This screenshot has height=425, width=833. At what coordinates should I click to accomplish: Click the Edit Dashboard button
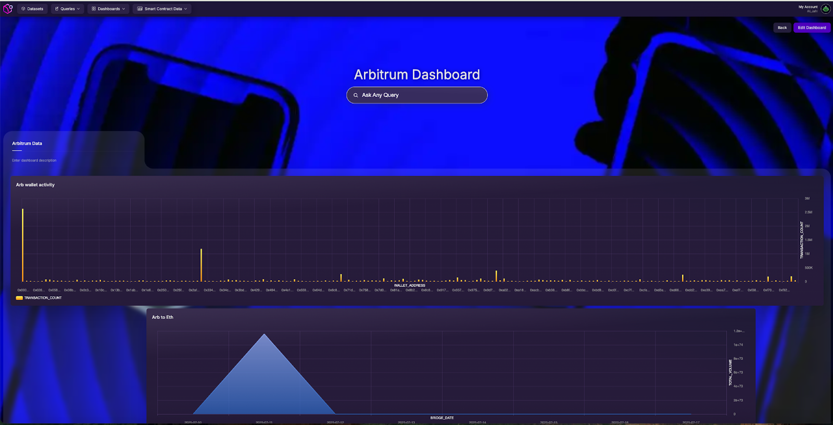click(x=812, y=28)
